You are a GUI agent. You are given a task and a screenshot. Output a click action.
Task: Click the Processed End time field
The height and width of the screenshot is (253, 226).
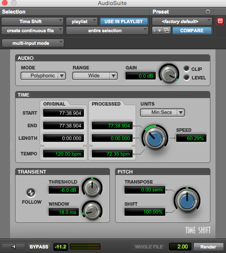pos(112,126)
